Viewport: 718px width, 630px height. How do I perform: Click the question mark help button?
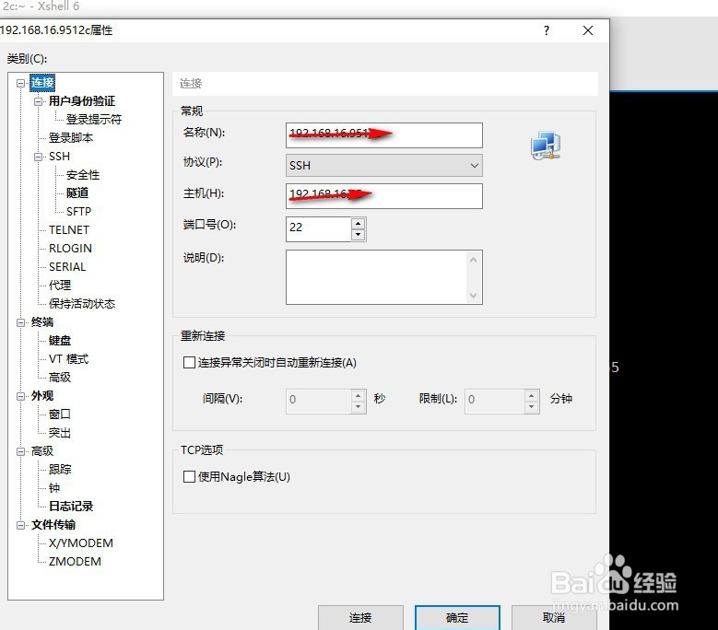click(x=547, y=30)
